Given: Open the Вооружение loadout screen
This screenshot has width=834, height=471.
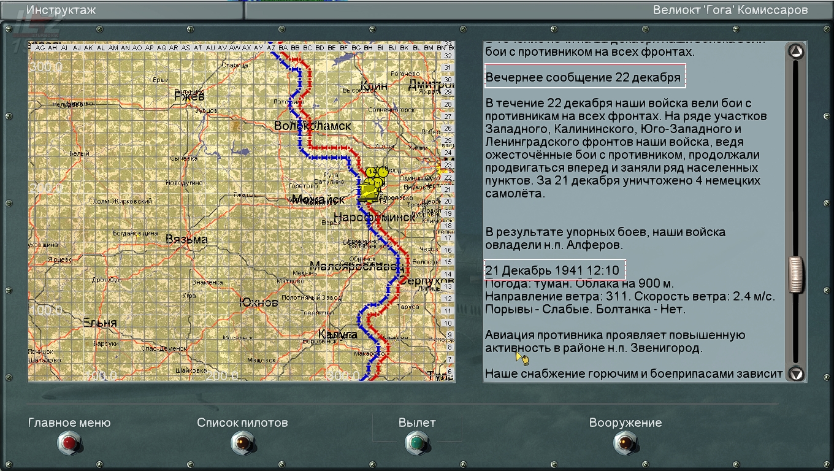Looking at the screenshot, I should pos(625,442).
